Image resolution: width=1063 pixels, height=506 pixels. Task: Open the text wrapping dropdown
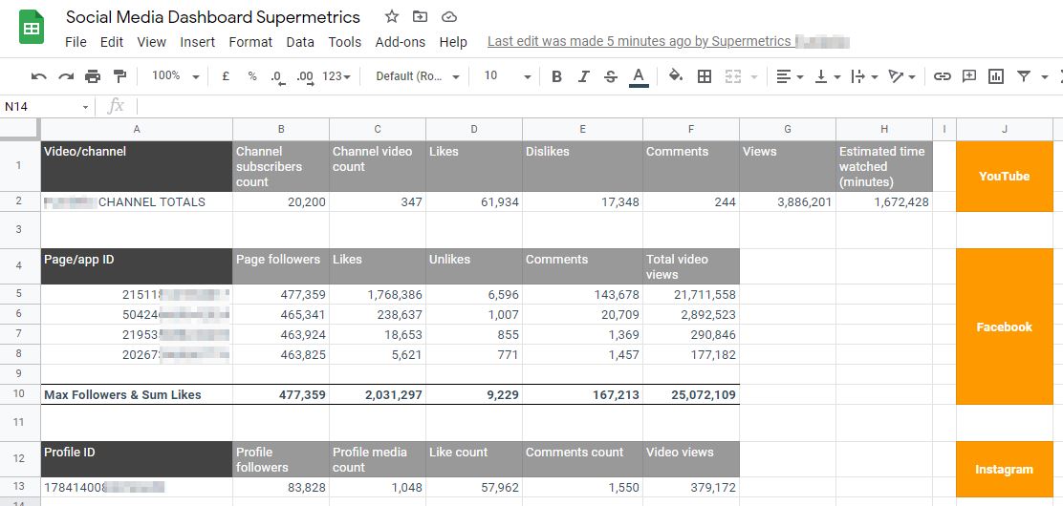(x=864, y=76)
